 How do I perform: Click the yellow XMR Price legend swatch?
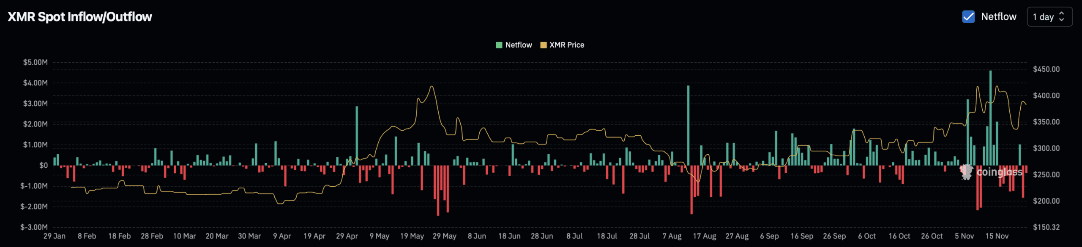[544, 45]
